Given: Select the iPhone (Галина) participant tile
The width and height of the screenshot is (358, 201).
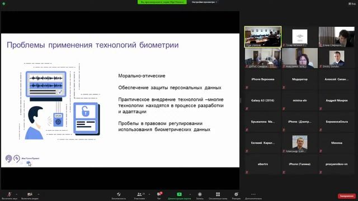Looking at the screenshot, I should tap(300, 164).
